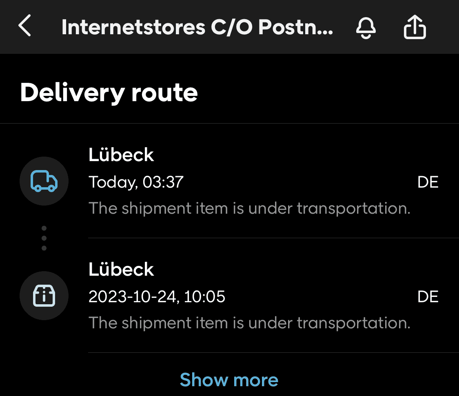Click the three-dot connector between events
The width and height of the screenshot is (459, 396).
[44, 238]
